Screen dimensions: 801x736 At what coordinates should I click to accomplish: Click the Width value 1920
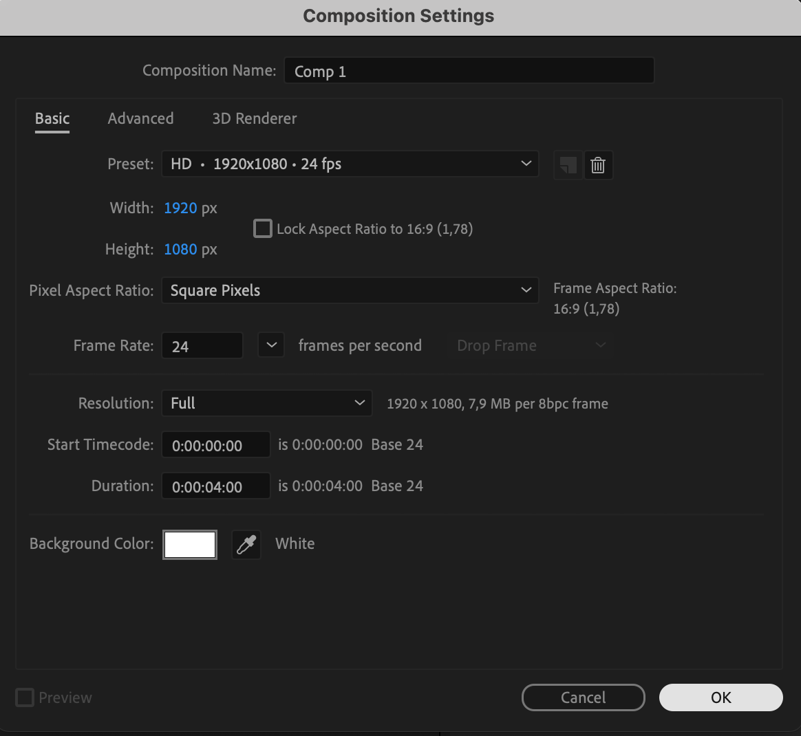[180, 208]
